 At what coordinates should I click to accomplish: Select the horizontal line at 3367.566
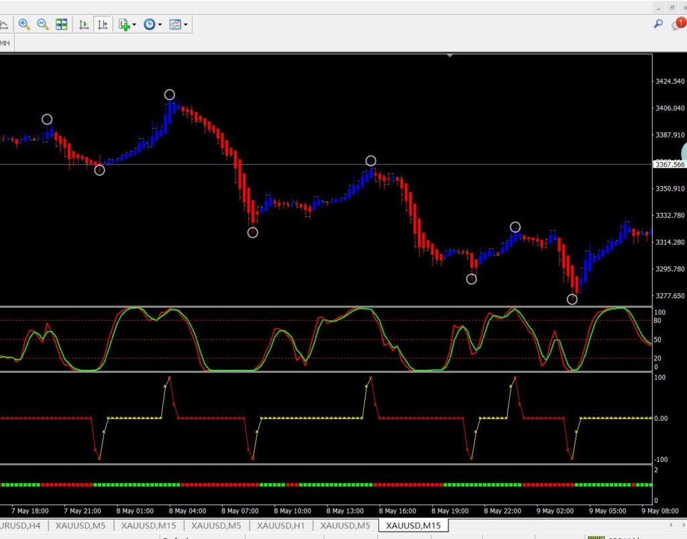coord(326,164)
